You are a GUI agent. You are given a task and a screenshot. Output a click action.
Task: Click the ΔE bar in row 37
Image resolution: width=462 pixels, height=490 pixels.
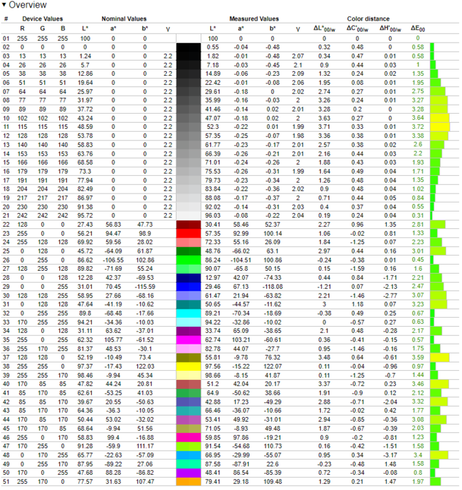[440, 358]
